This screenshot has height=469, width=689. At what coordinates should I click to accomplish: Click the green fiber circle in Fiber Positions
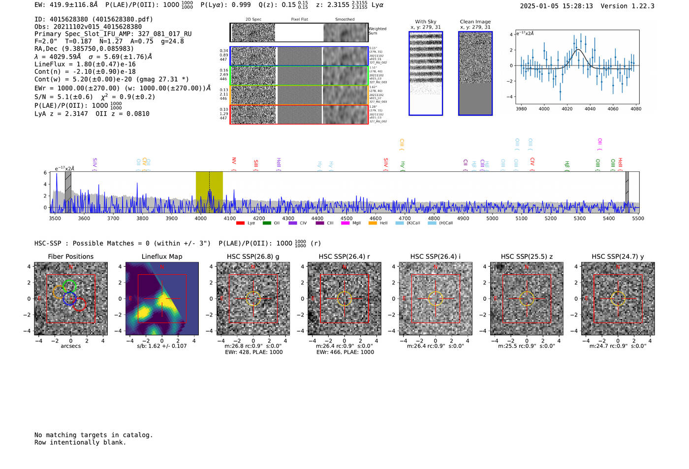(69, 285)
